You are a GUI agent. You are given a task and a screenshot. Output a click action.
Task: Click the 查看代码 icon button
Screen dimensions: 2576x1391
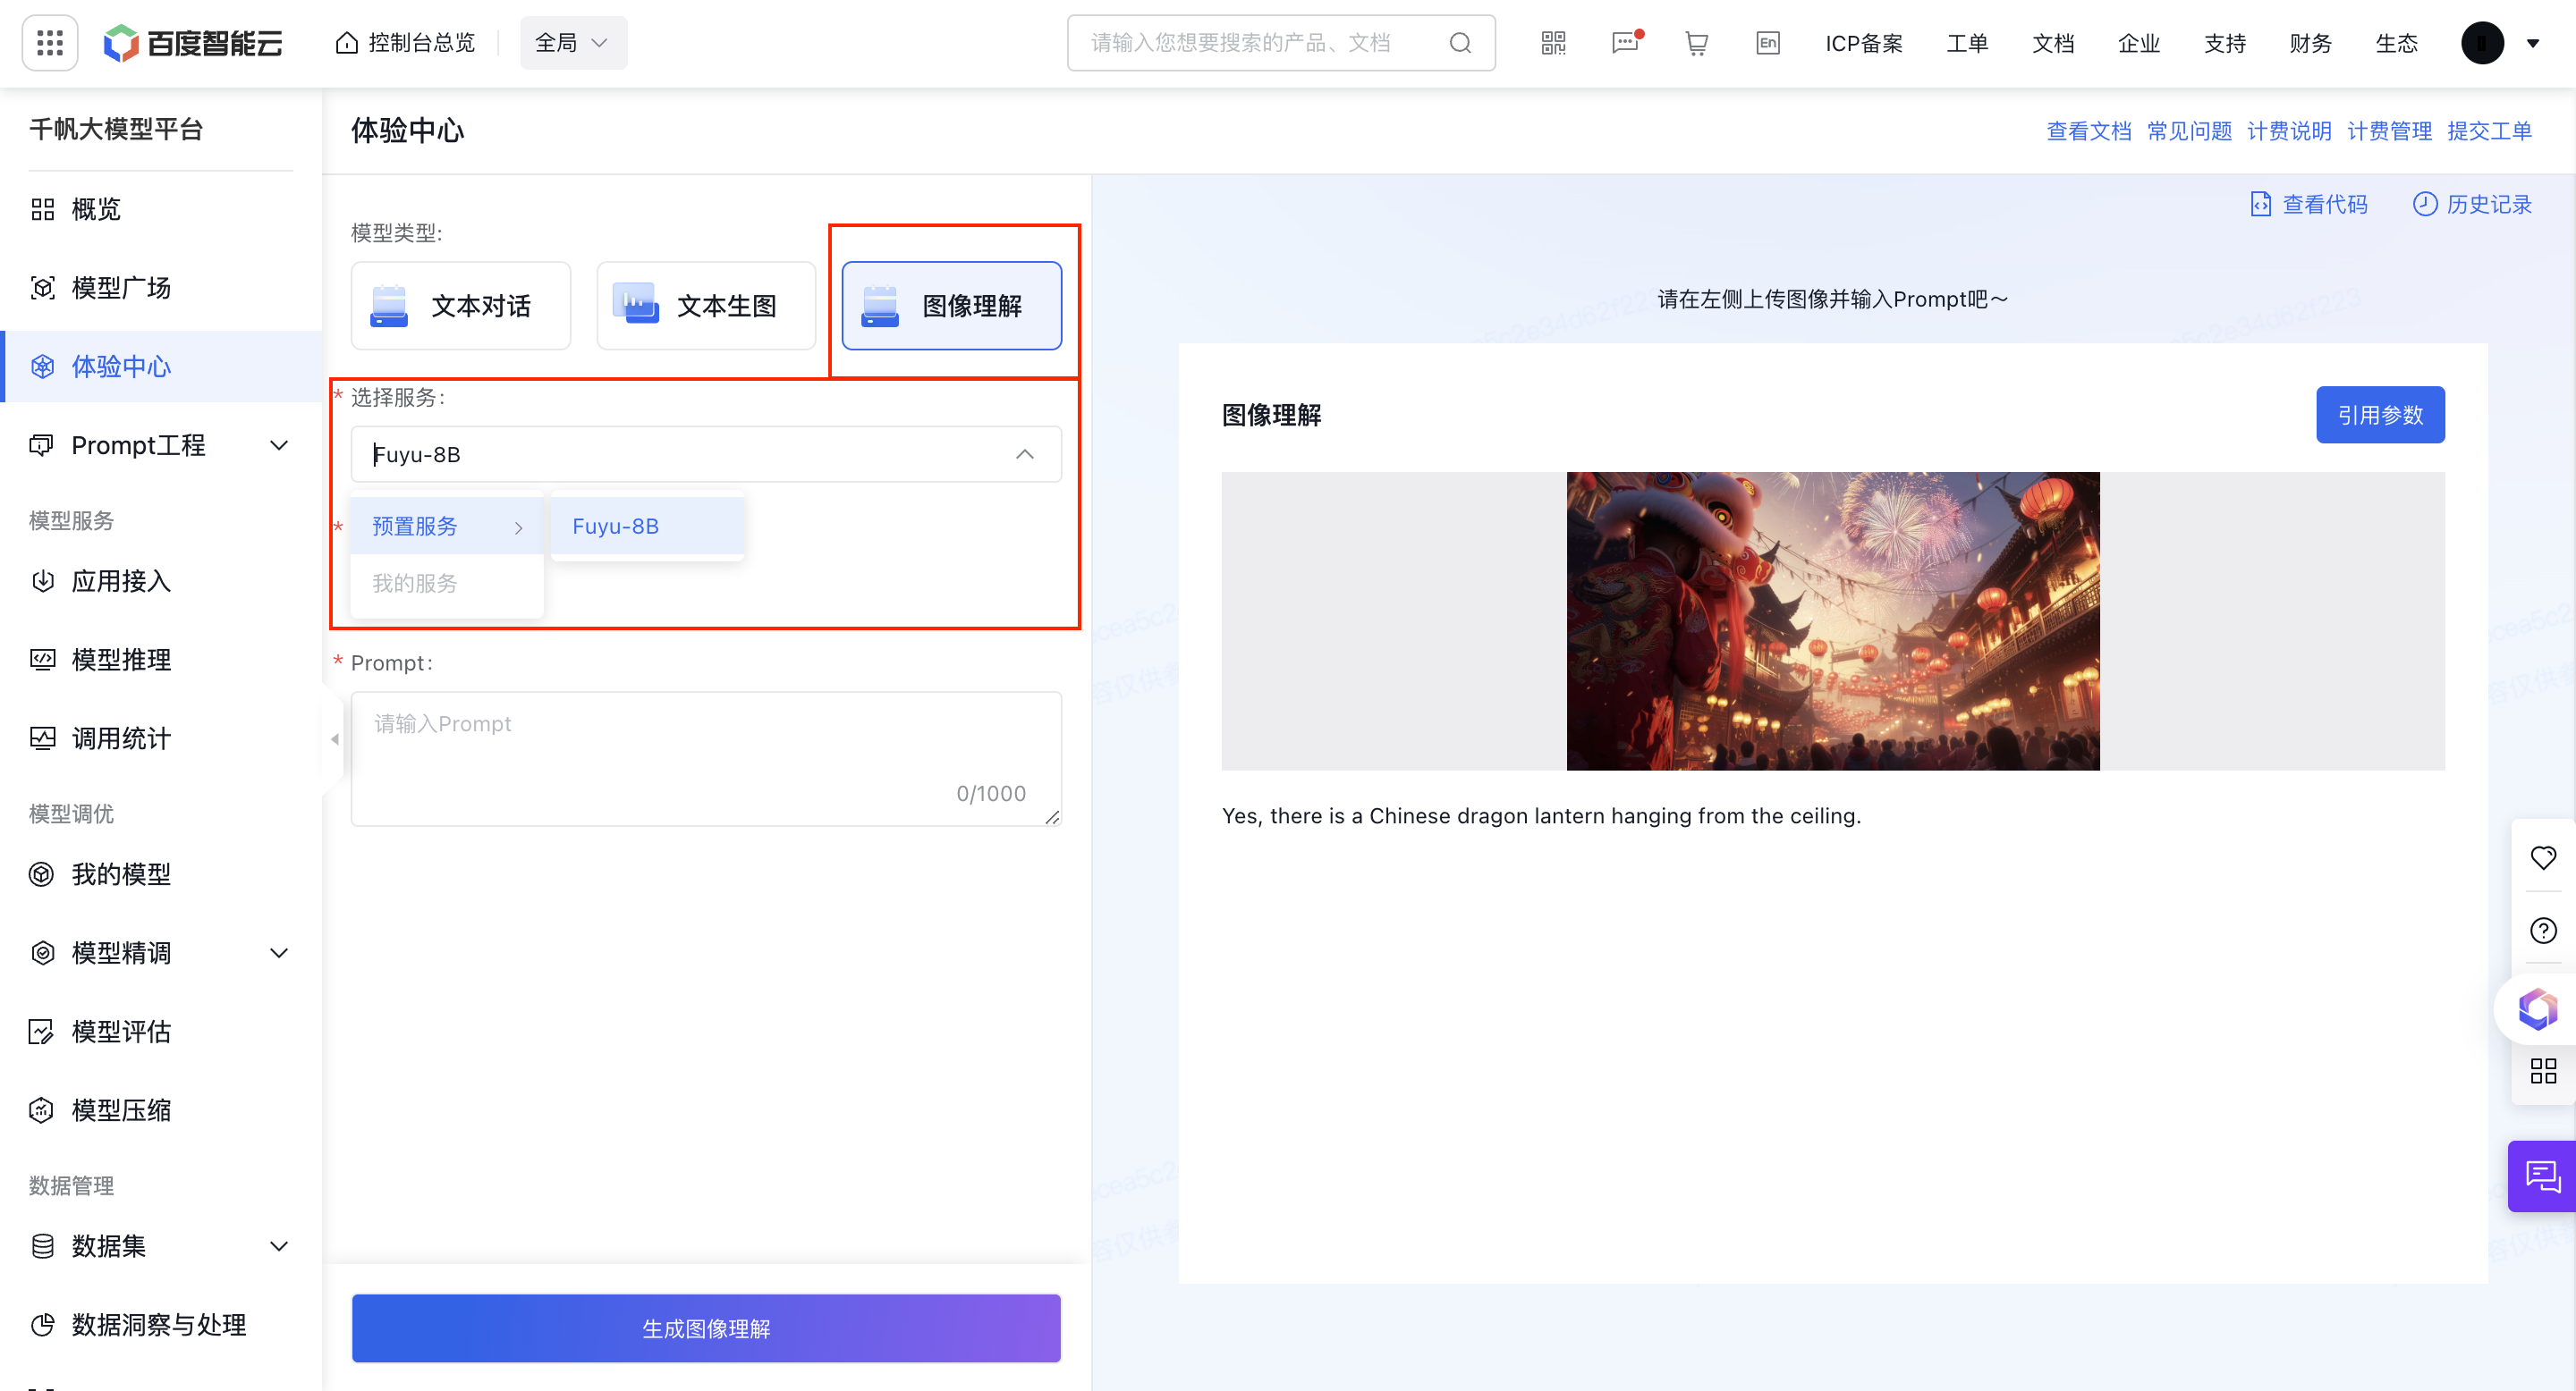pyautogui.click(x=2260, y=204)
